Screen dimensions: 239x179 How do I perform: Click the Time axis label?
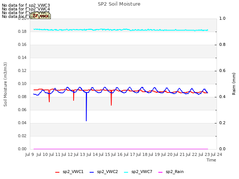pos(211,160)
